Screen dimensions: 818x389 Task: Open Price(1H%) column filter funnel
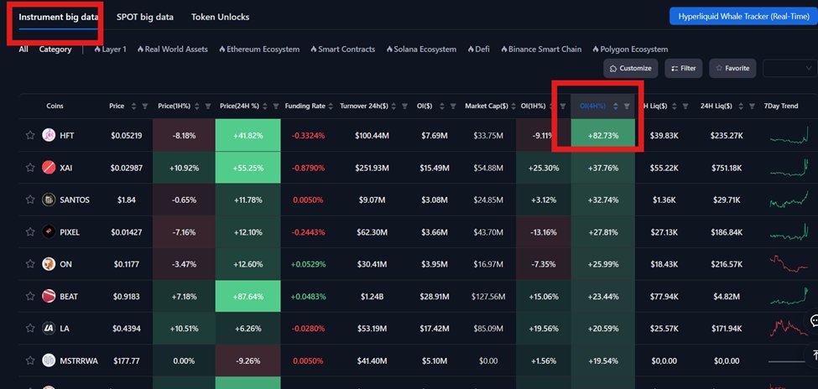coord(208,106)
